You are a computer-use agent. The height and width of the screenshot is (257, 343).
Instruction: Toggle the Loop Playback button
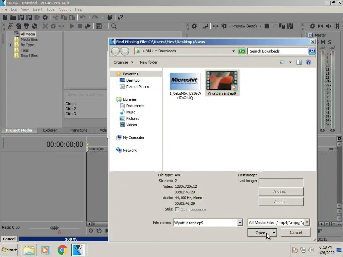click(99, 231)
